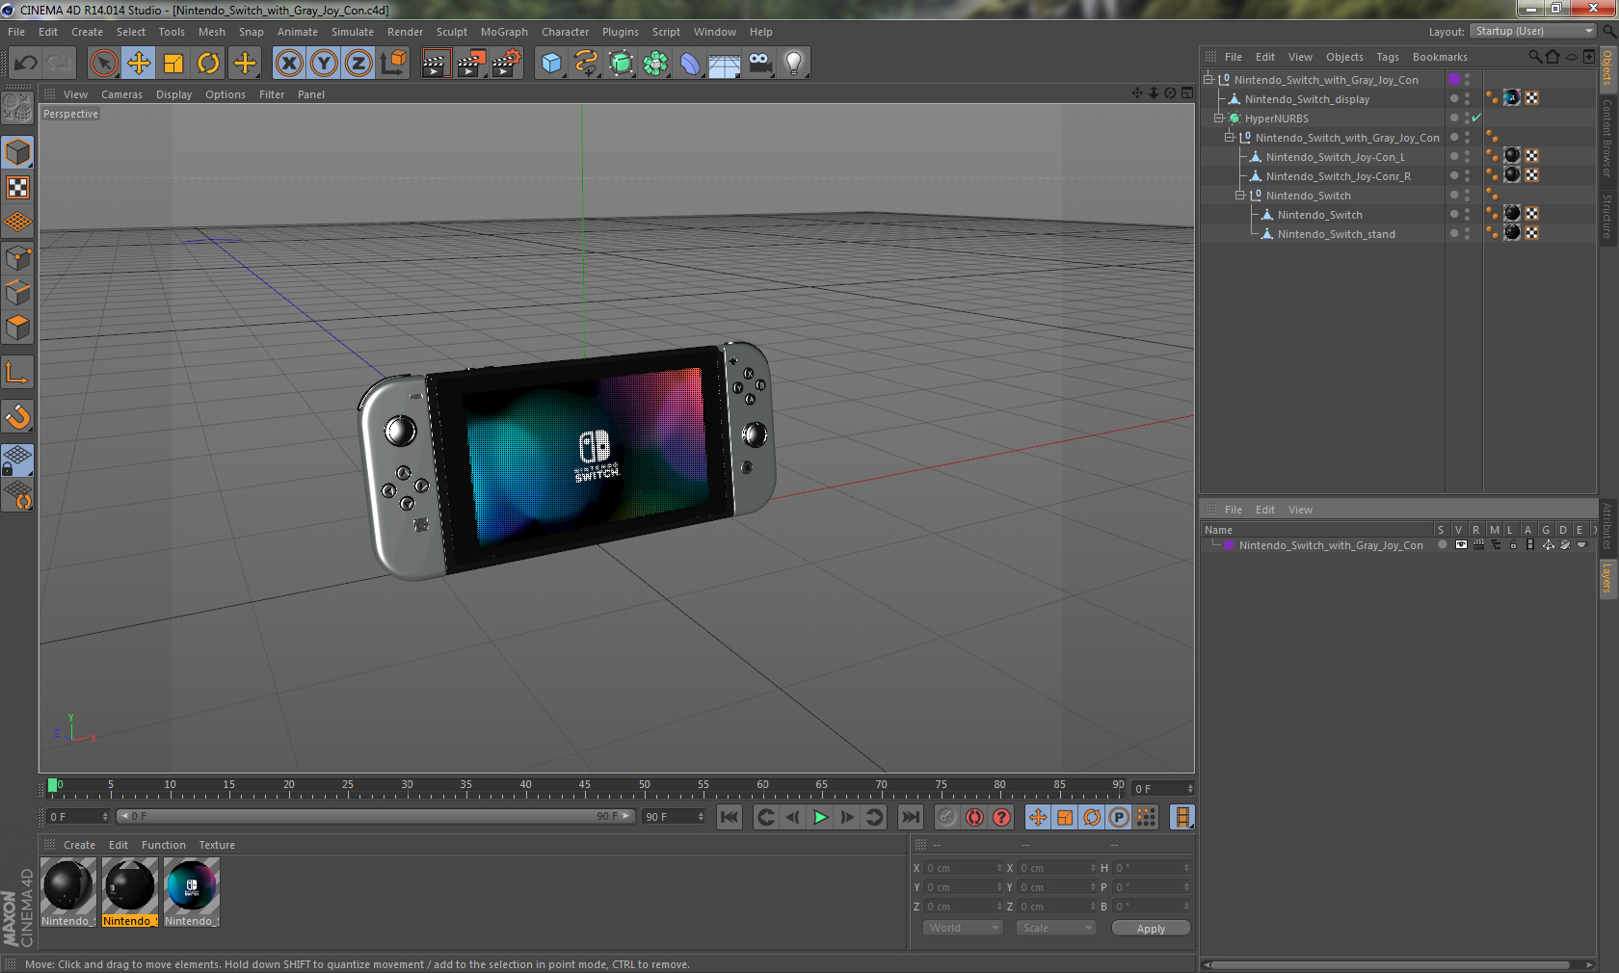
Task: Toggle the X axis lock
Action: pyautogui.click(x=288, y=64)
